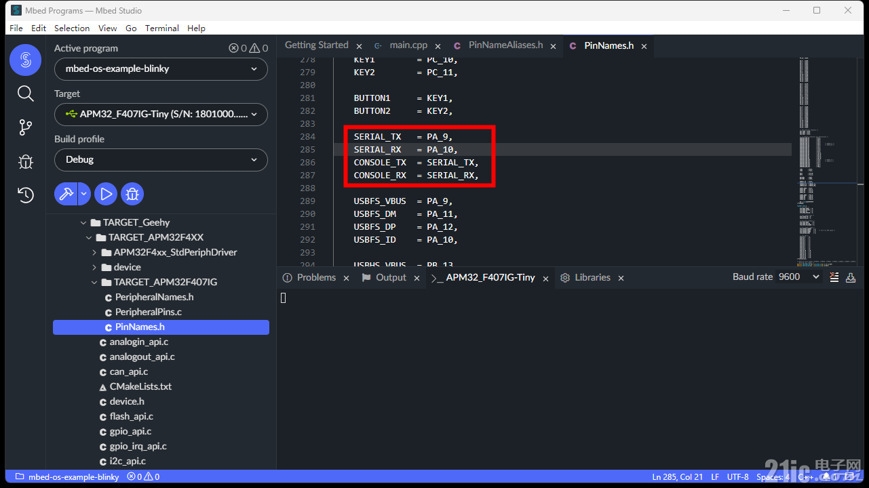
Task: Open the File menu
Action: coord(16,28)
